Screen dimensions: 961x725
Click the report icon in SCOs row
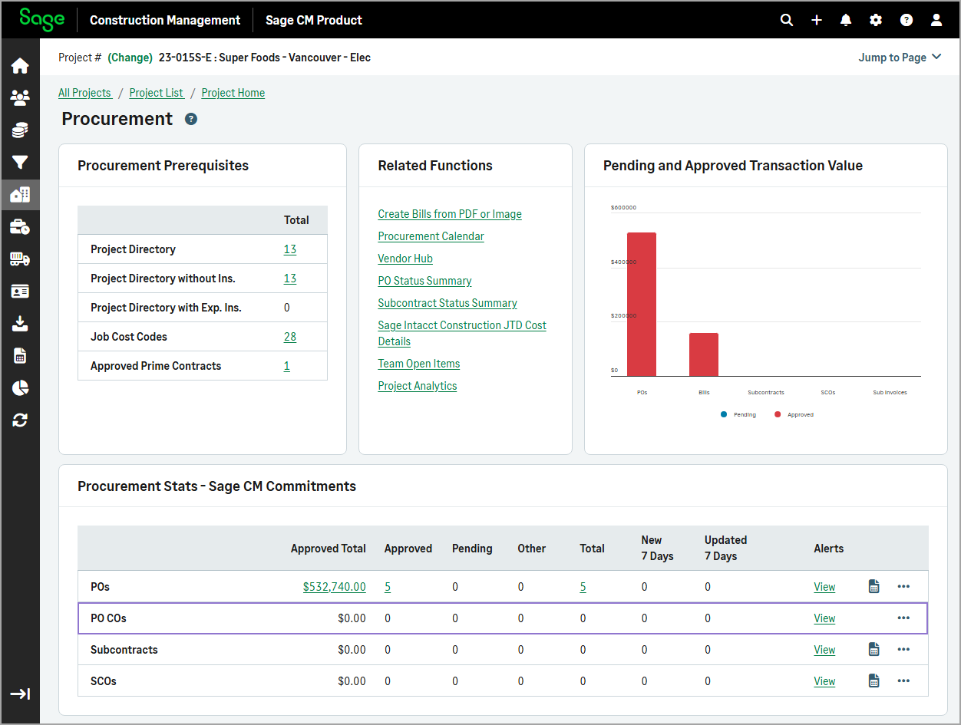(x=873, y=681)
